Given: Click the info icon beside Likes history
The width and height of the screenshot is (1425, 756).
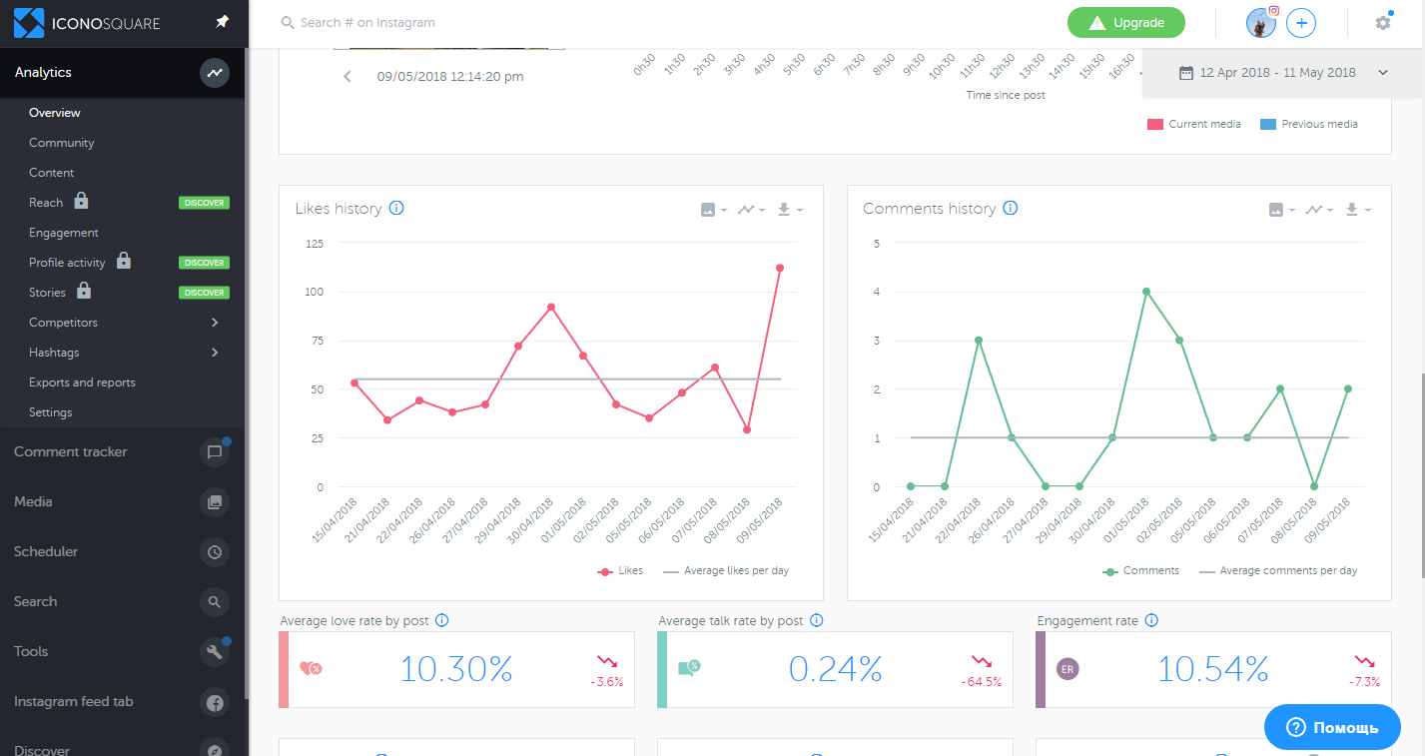Looking at the screenshot, I should tap(396, 209).
